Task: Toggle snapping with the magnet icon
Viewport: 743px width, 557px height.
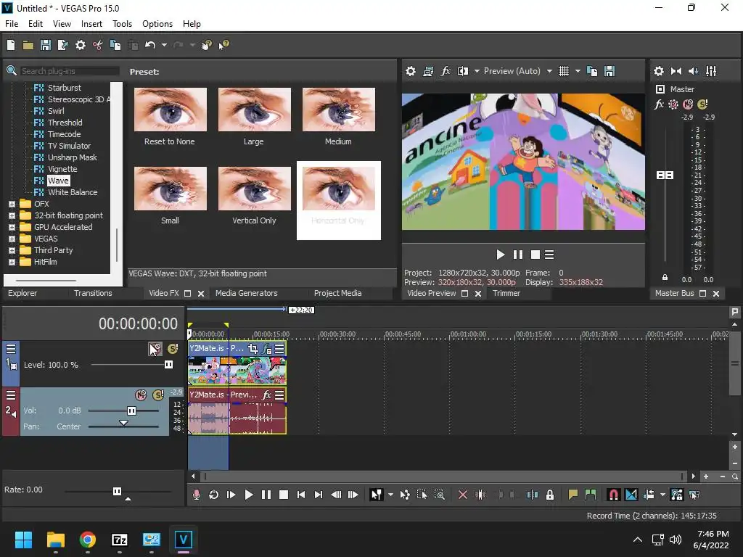Action: tap(613, 495)
